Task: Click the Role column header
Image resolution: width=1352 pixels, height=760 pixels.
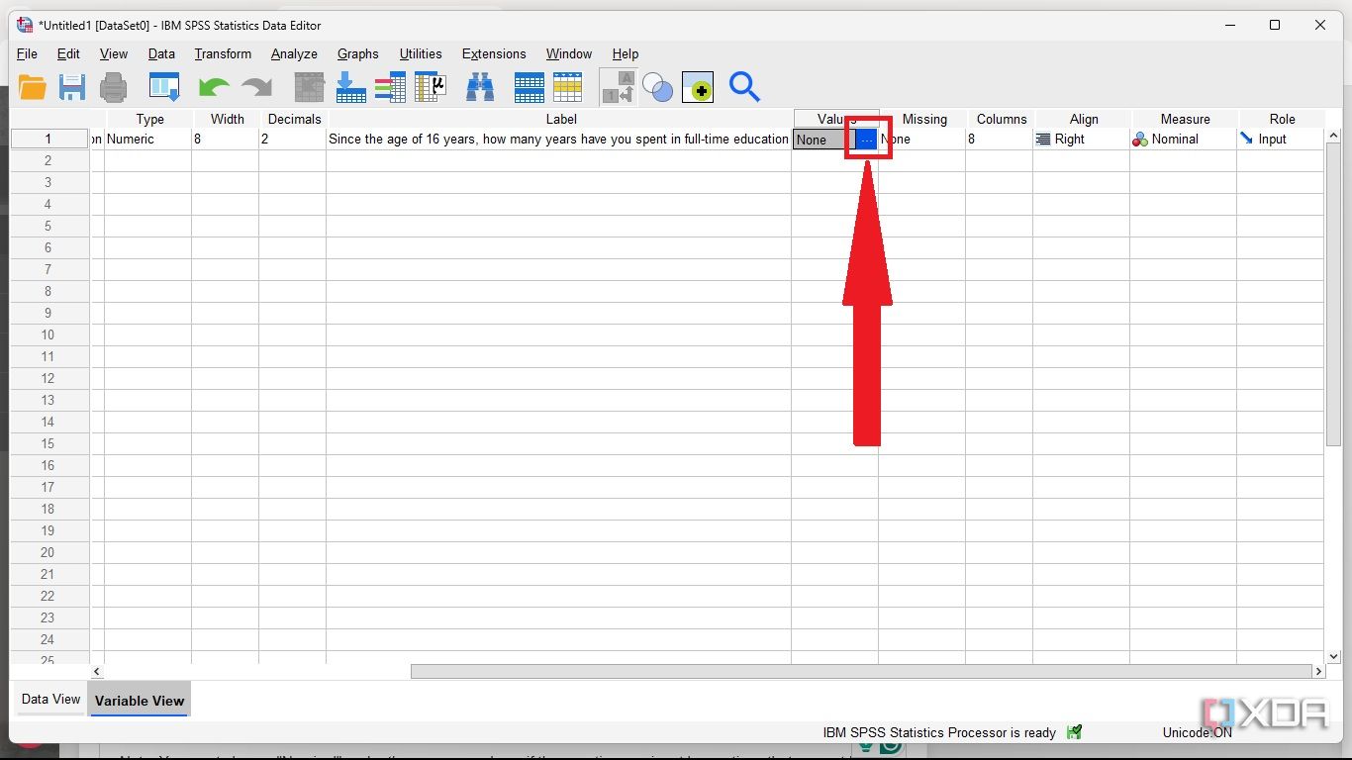Action: 1282,119
